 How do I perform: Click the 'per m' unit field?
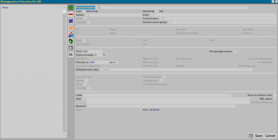click(114, 62)
